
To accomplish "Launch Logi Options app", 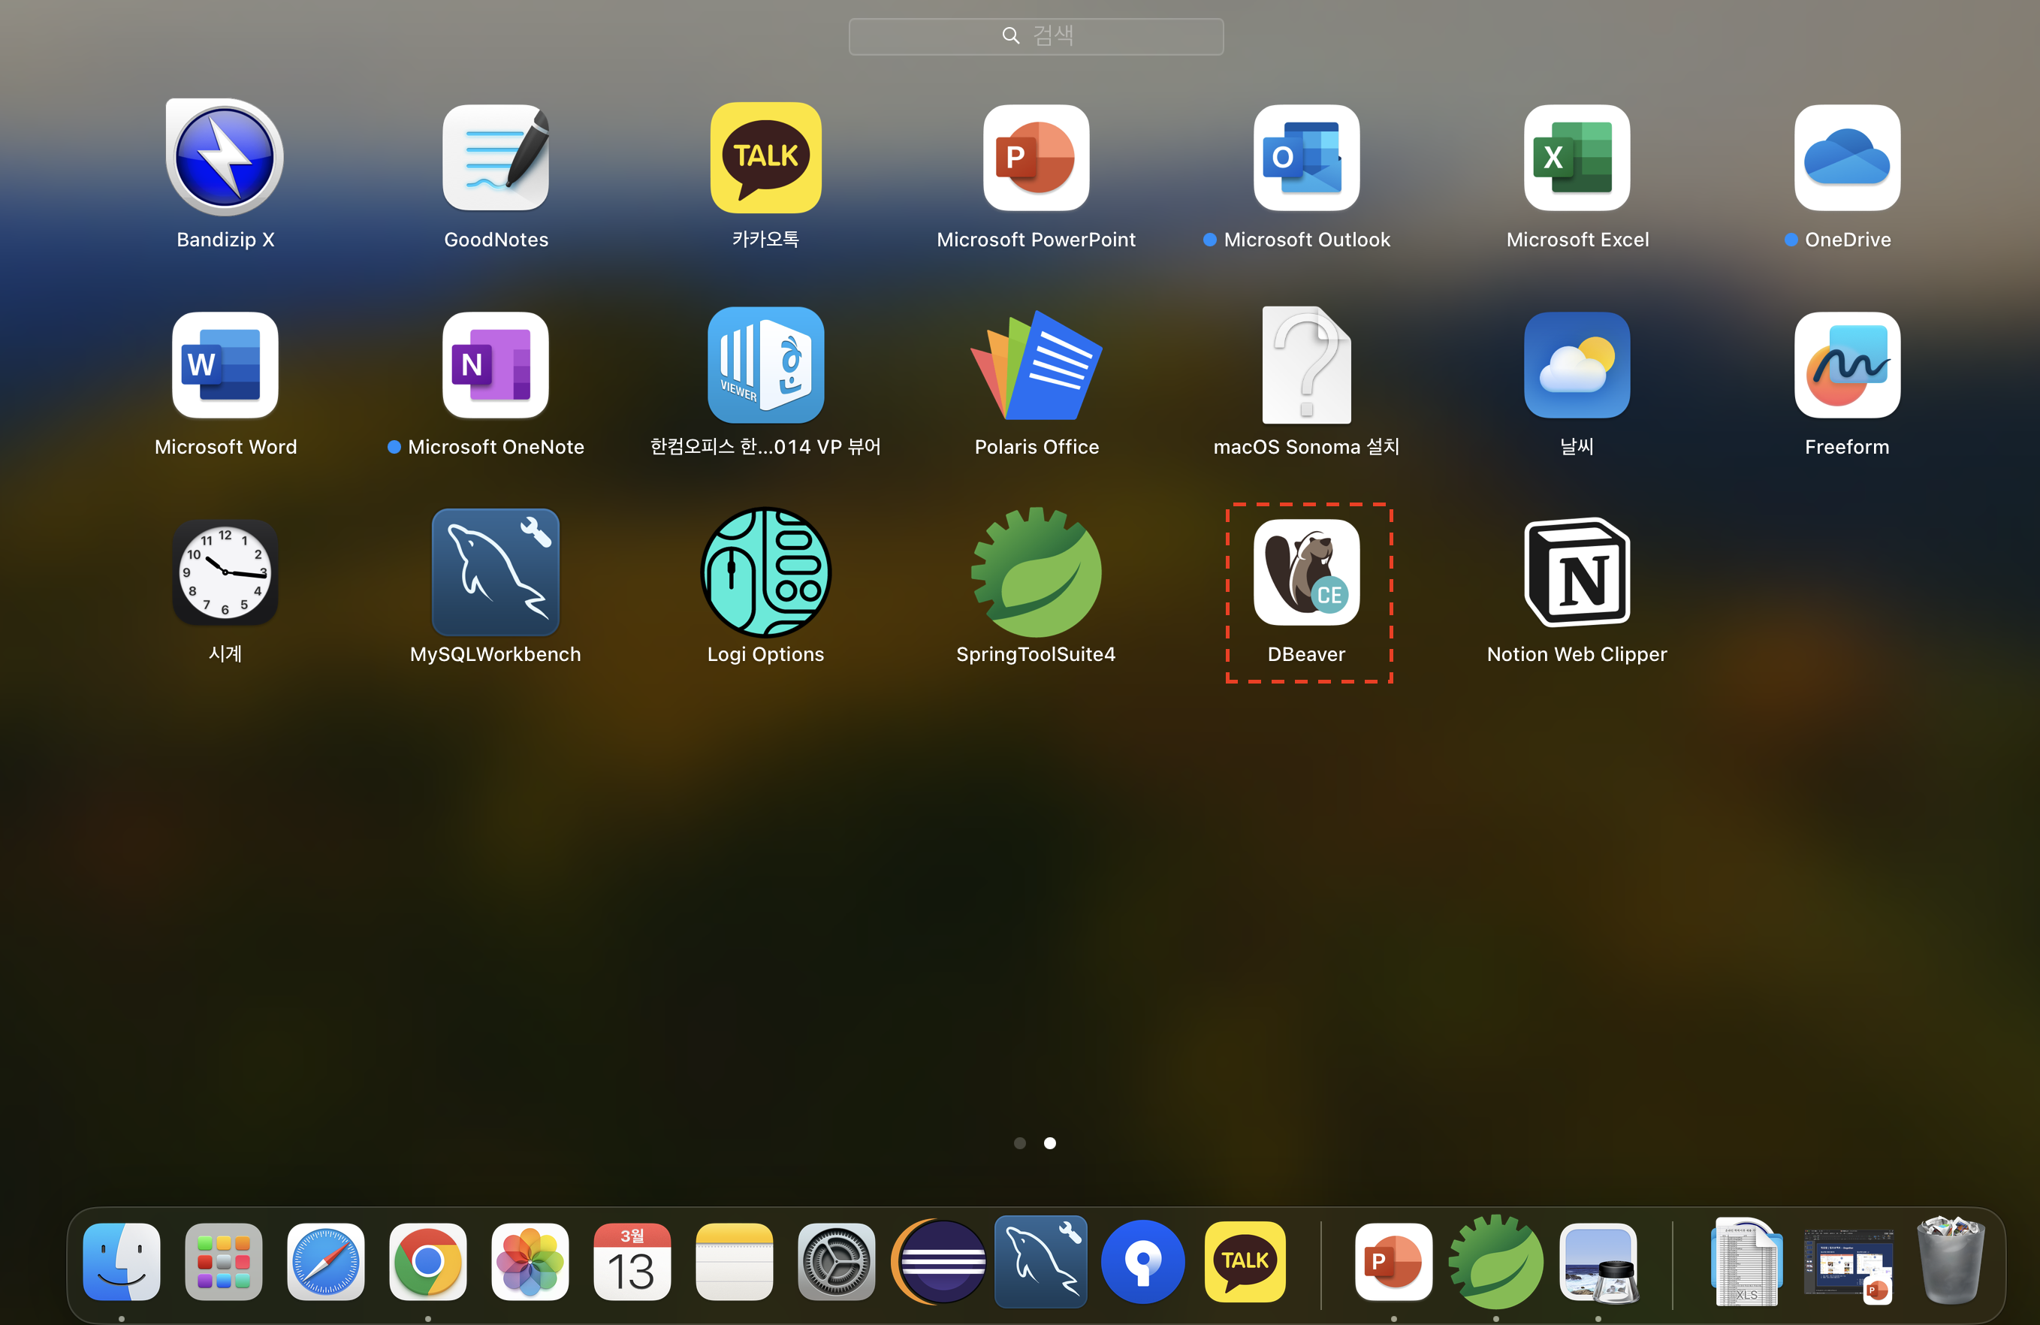I will coord(765,572).
